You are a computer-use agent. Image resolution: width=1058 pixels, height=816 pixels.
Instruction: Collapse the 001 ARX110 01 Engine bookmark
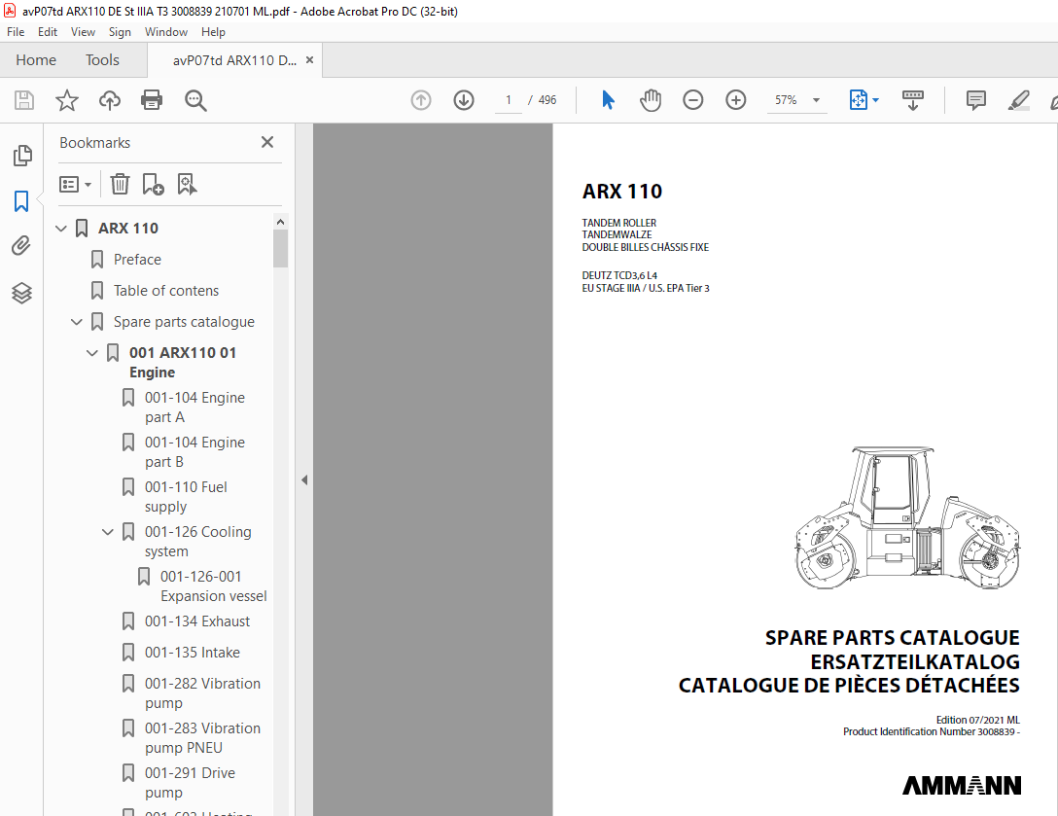point(91,353)
